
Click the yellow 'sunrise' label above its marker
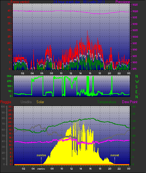tap(41, 155)
